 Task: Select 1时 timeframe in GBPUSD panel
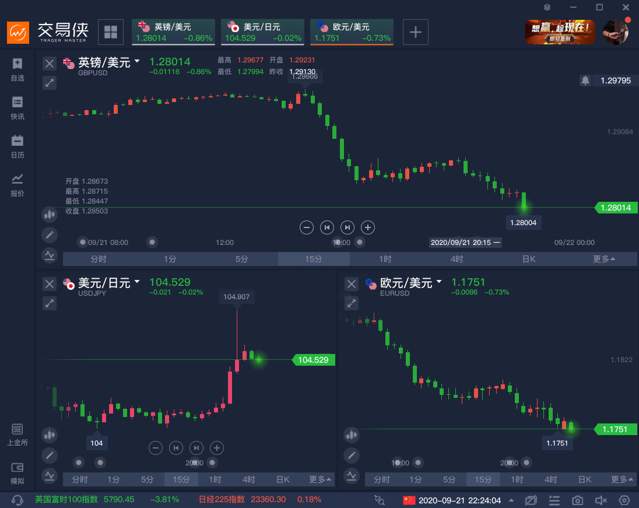click(385, 259)
